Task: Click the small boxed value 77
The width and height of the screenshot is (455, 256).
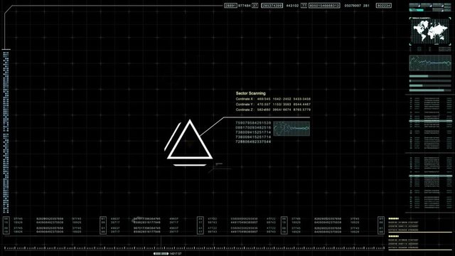Action: 304,6
